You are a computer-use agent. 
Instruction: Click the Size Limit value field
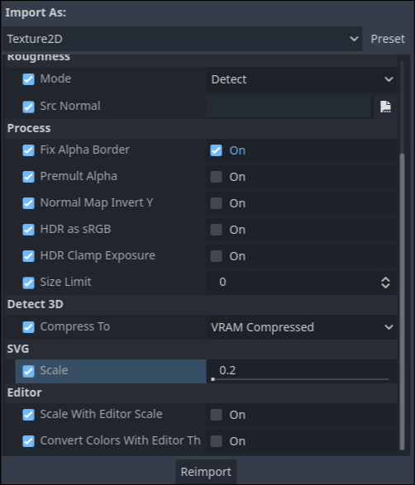point(293,283)
